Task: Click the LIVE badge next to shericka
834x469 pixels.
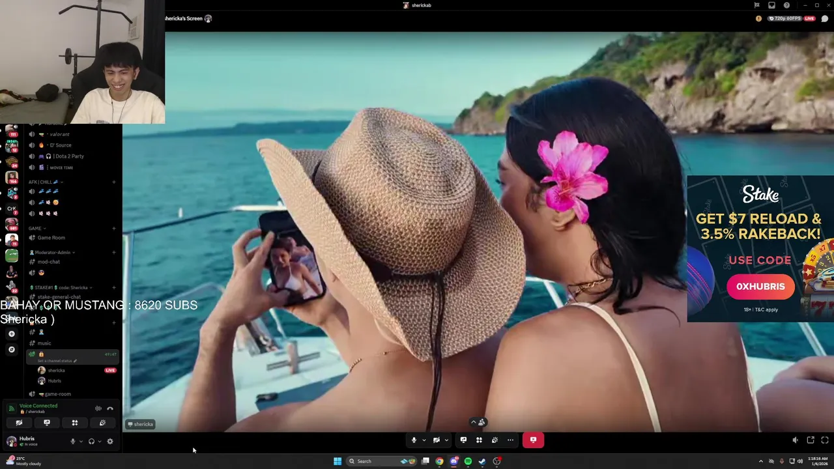Action: point(110,370)
